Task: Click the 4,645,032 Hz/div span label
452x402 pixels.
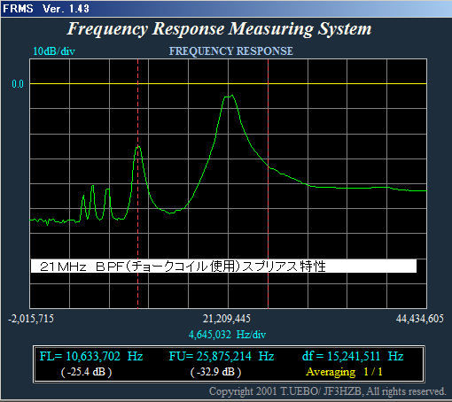Action: pos(227,335)
